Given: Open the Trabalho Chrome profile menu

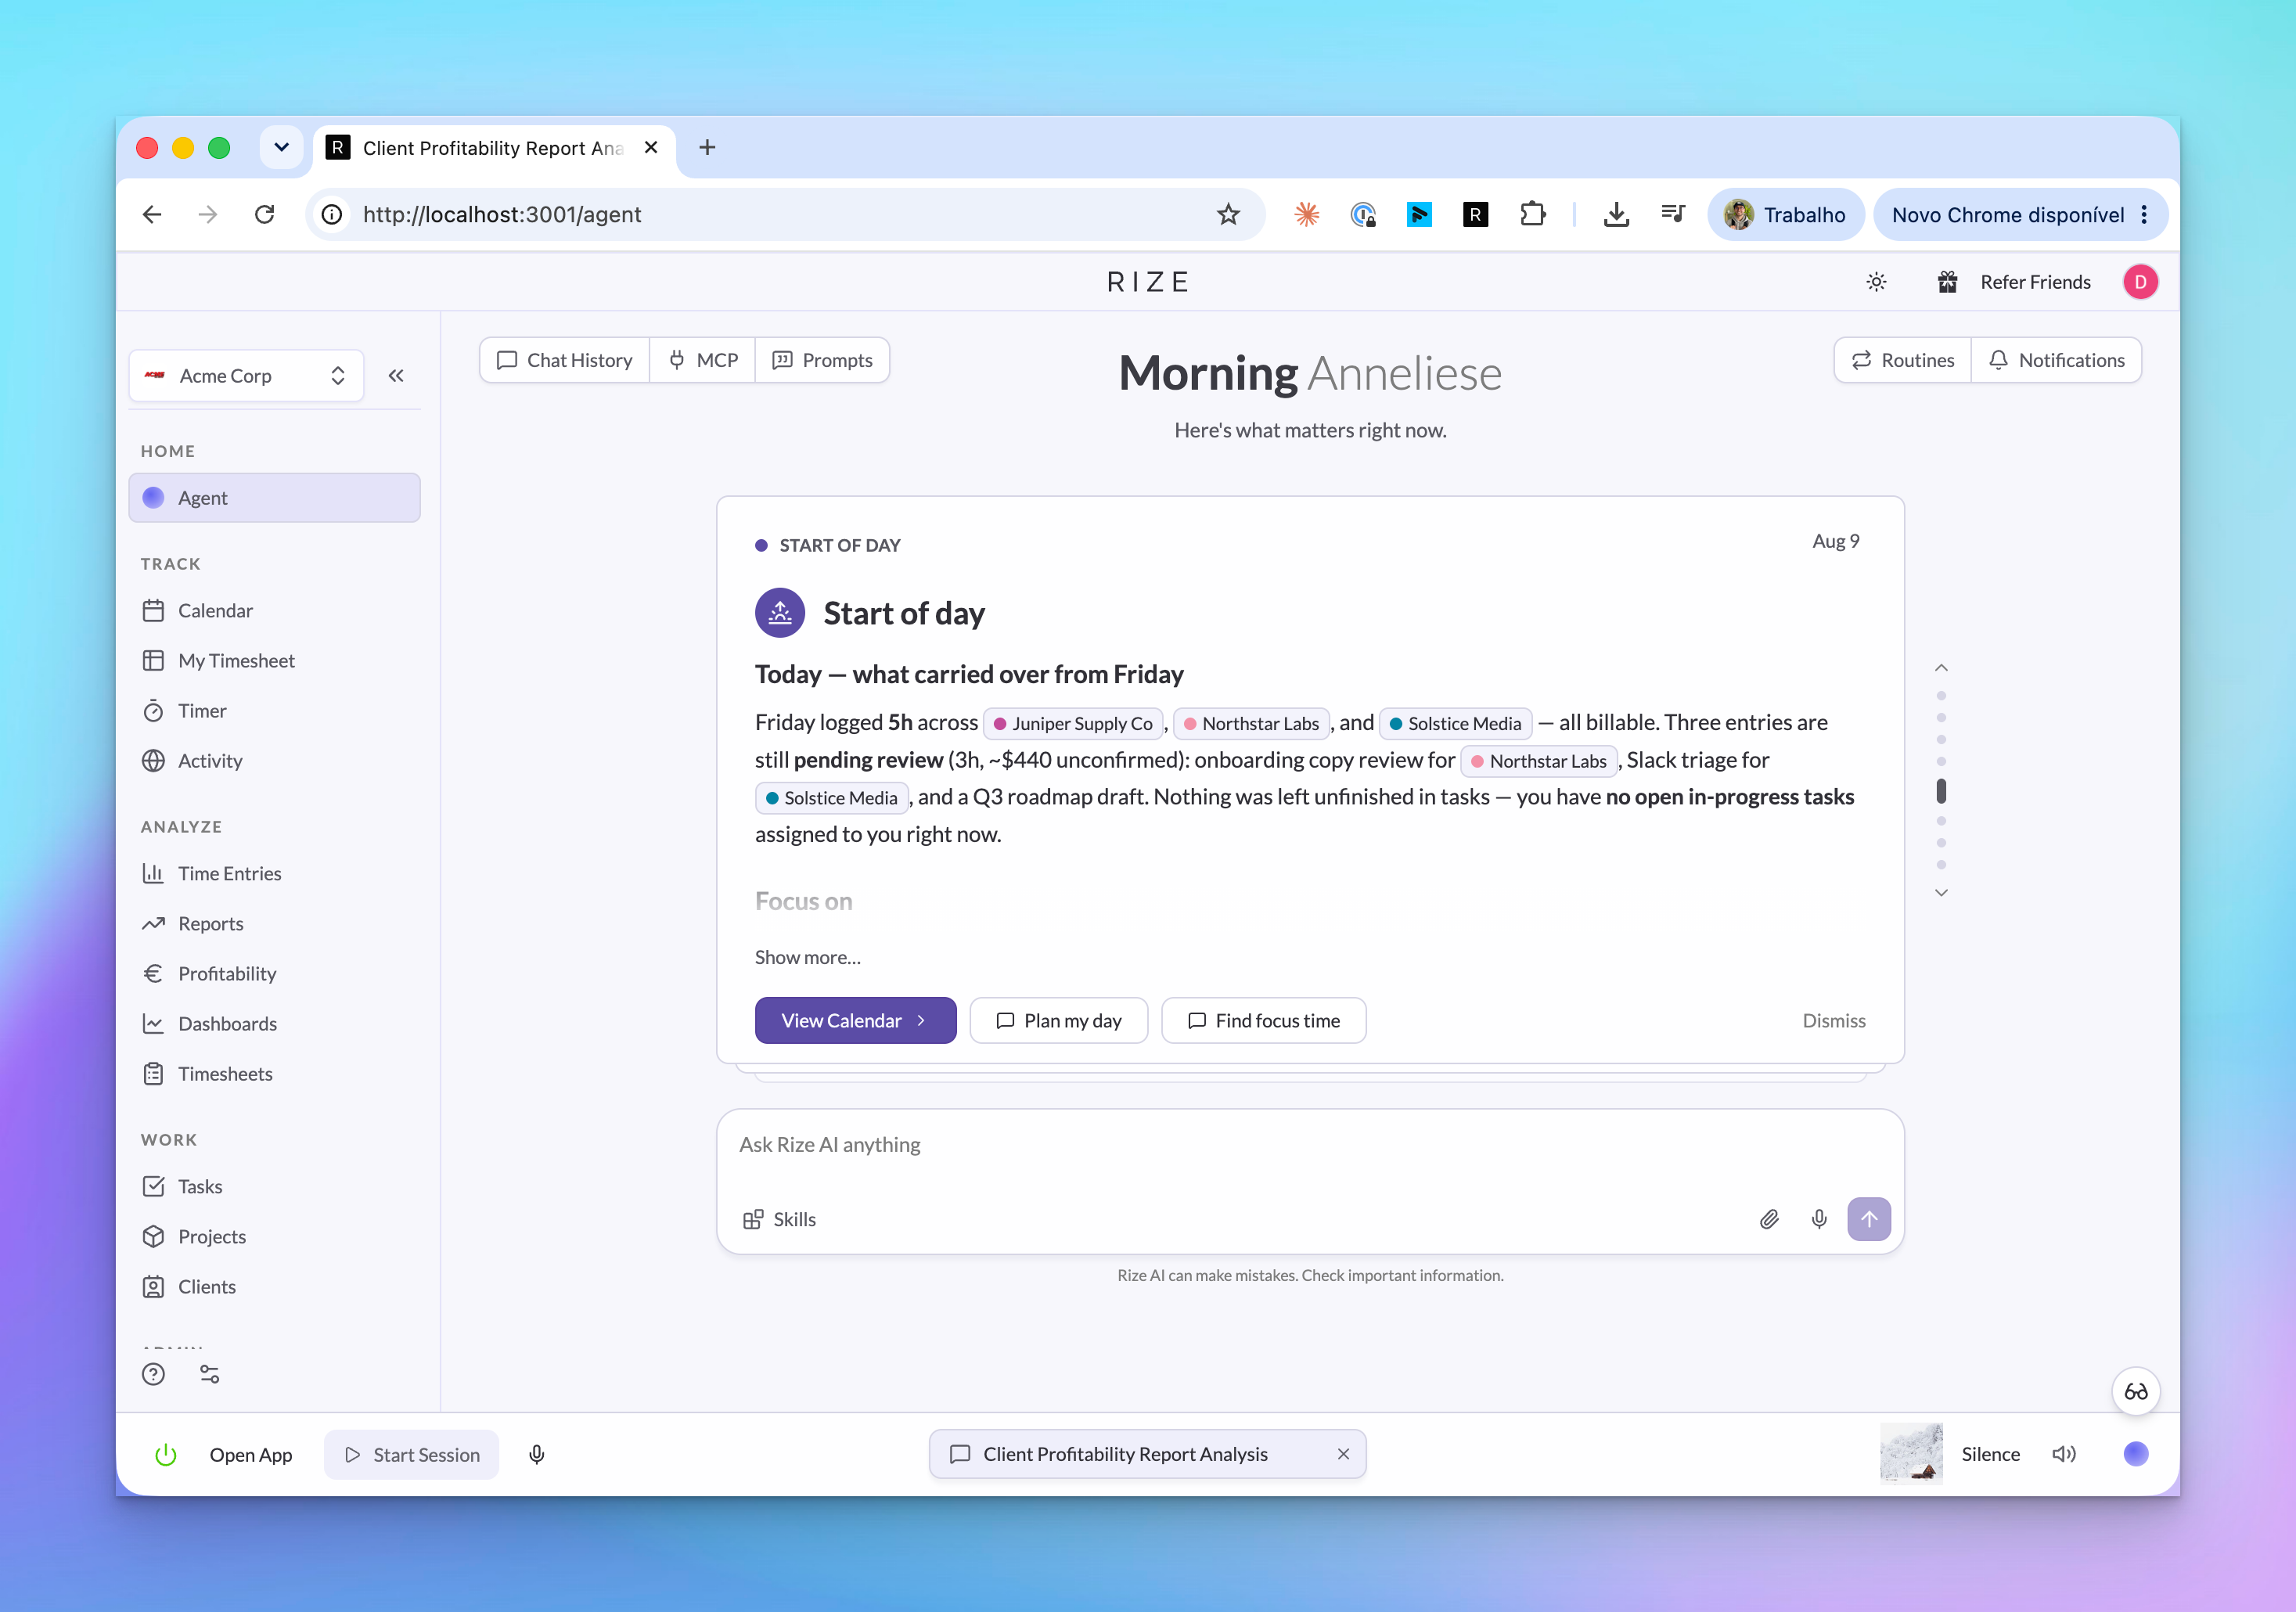Looking at the screenshot, I should [x=1785, y=214].
